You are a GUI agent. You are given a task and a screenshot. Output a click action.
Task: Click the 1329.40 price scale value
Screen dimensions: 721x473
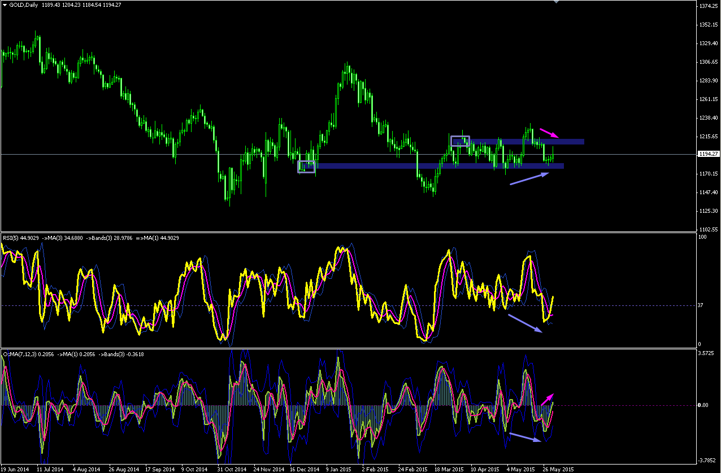[708, 43]
